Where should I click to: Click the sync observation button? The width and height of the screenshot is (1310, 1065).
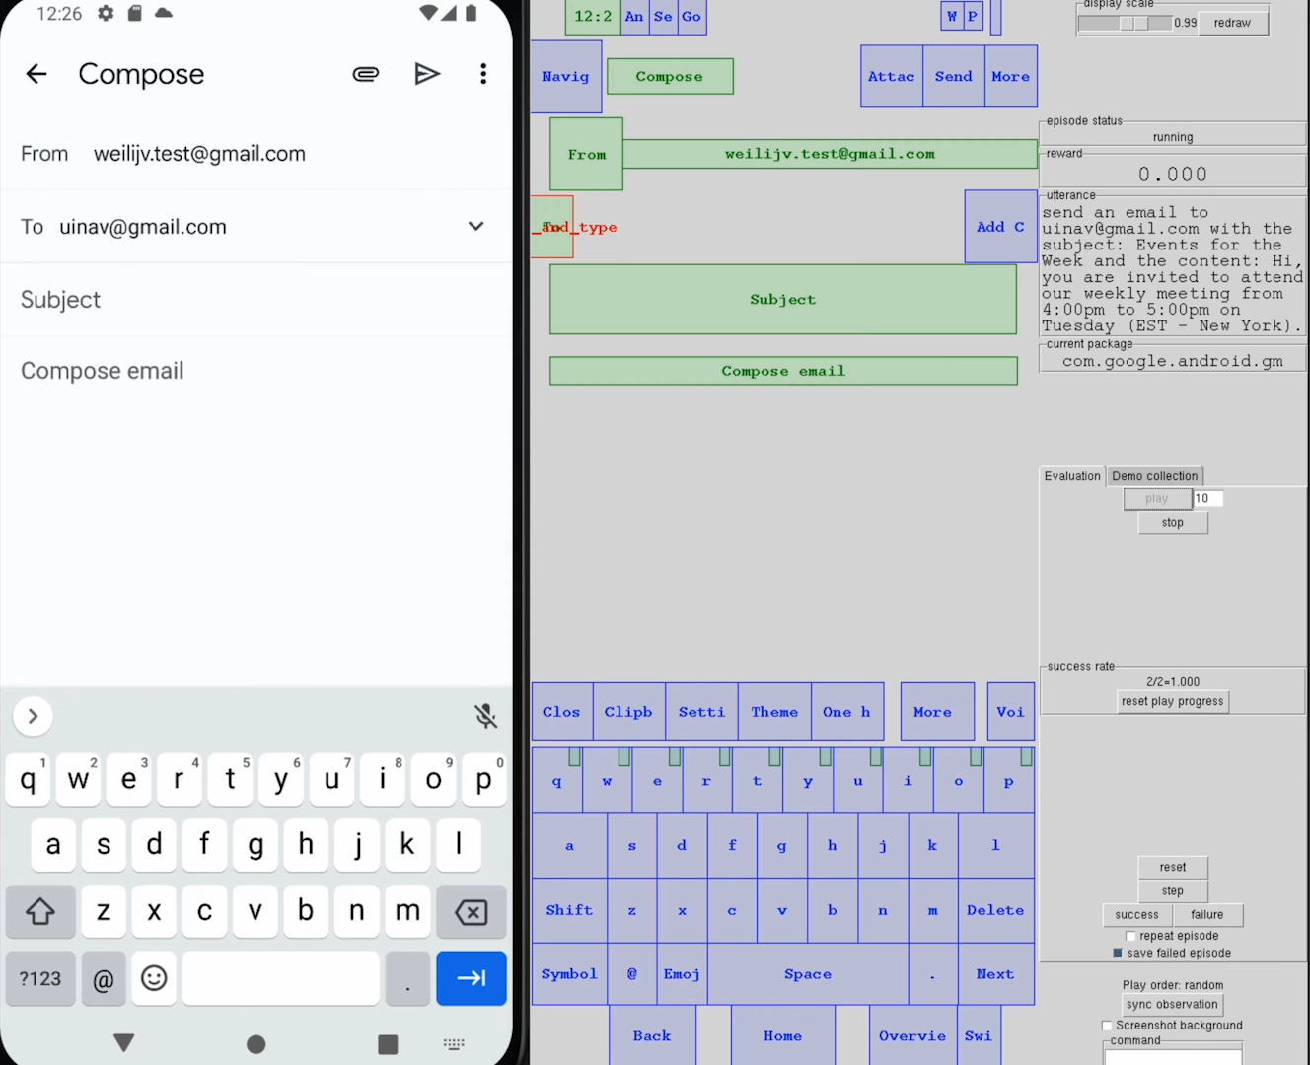[x=1173, y=1004]
